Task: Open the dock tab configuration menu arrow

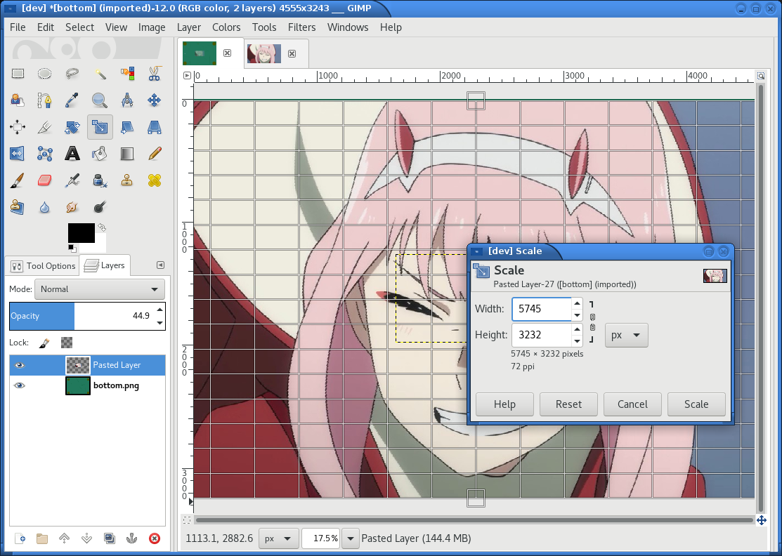Action: pos(160,265)
